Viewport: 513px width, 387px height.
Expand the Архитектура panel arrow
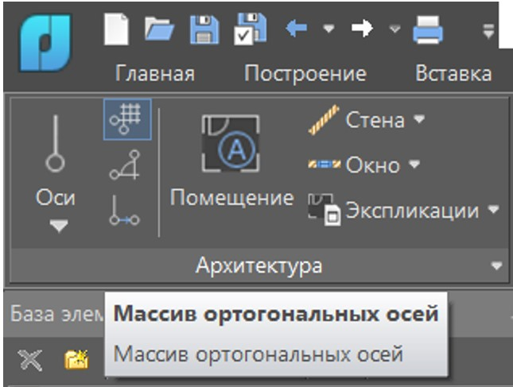(x=496, y=265)
